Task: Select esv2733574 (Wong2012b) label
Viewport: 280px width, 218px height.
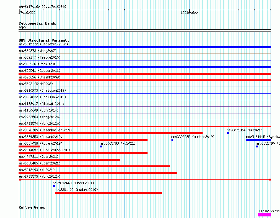Action: coord(40,123)
